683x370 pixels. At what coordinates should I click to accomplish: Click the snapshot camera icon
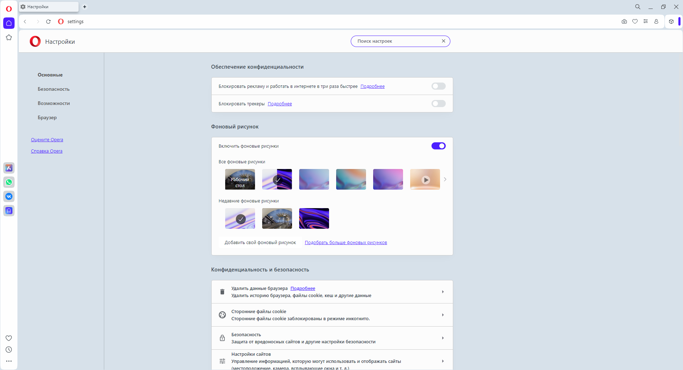(x=624, y=21)
